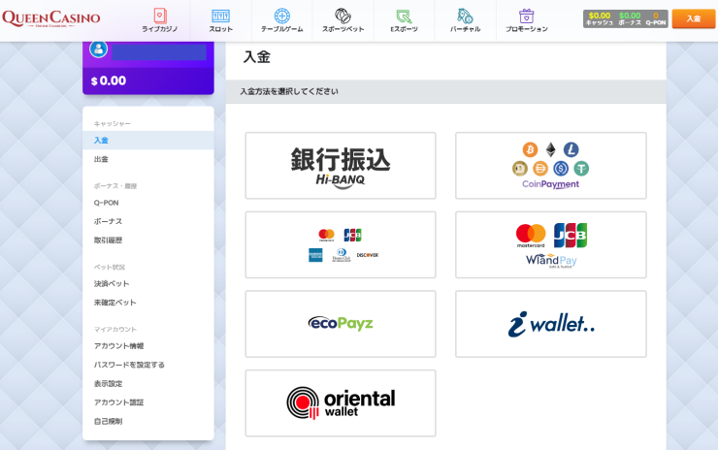Click the Discover logo
Viewport: 718px width, 450px height.
368,255
